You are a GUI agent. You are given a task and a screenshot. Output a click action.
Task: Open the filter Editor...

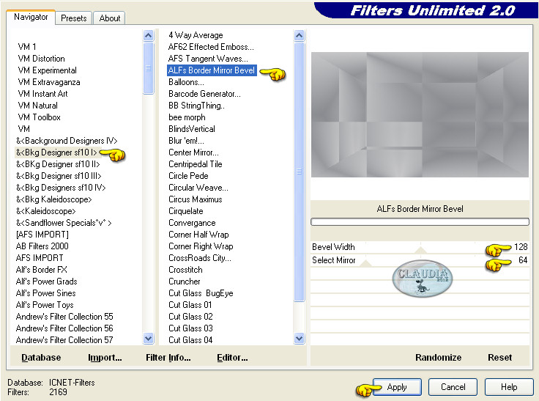(232, 358)
